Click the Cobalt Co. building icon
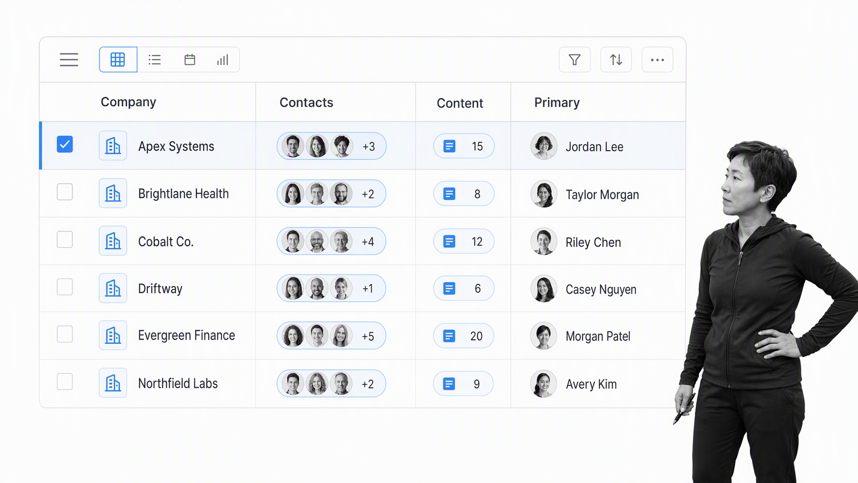 [113, 241]
